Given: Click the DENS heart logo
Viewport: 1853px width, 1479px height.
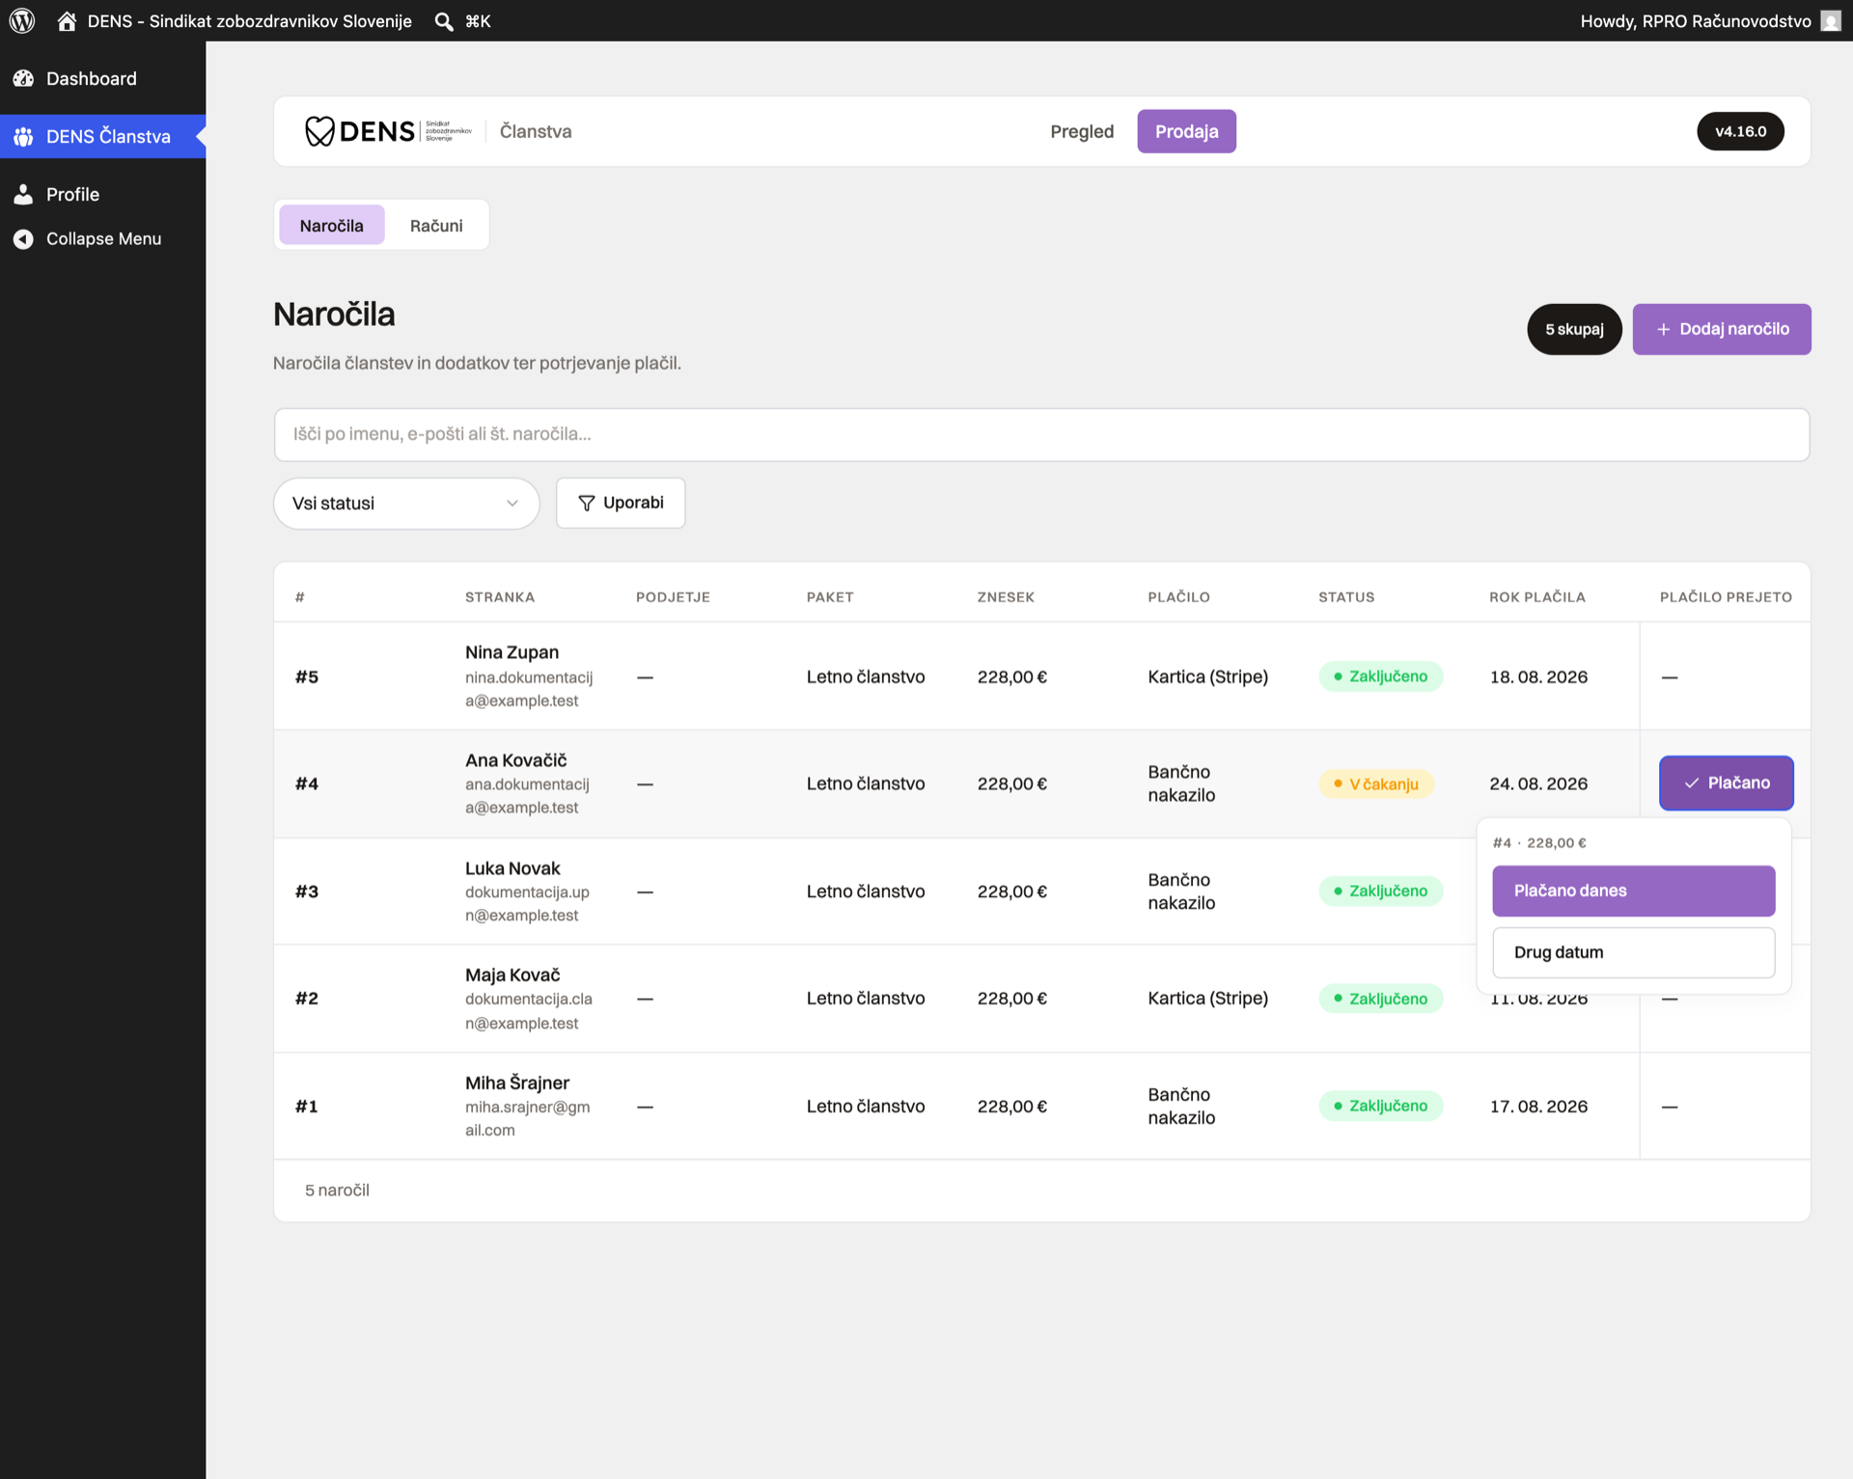Looking at the screenshot, I should click(319, 131).
